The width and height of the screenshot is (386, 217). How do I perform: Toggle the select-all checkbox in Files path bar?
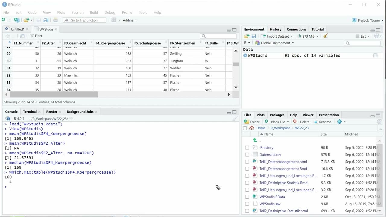(245, 128)
